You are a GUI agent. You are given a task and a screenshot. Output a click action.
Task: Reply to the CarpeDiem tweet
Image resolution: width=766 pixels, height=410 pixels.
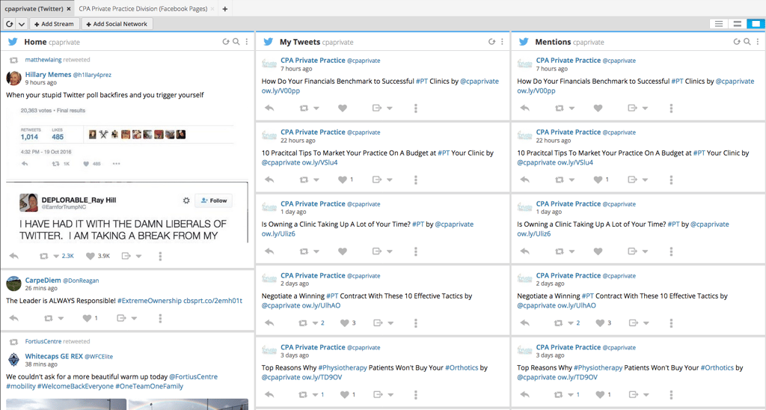click(x=14, y=318)
